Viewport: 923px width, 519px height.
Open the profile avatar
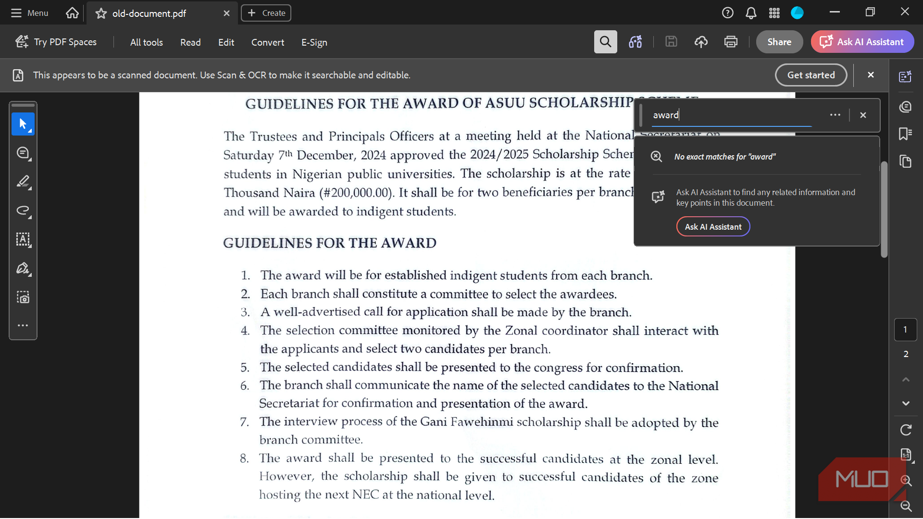click(x=797, y=13)
